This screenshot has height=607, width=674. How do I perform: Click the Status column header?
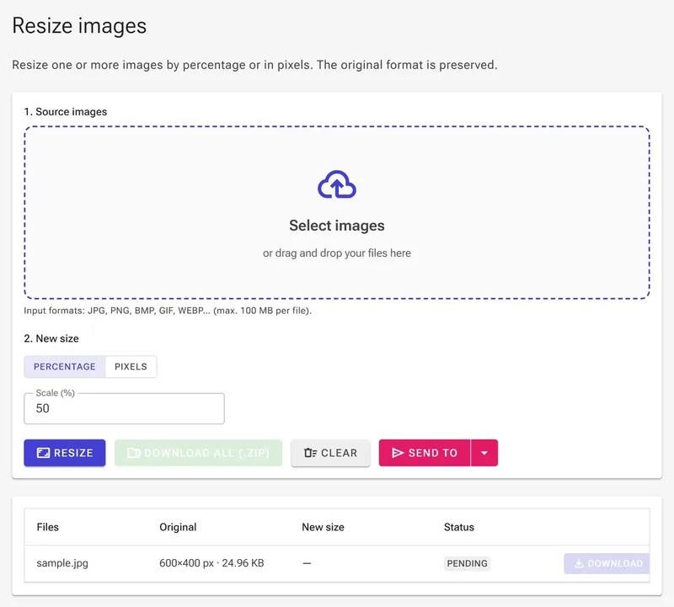tap(458, 527)
